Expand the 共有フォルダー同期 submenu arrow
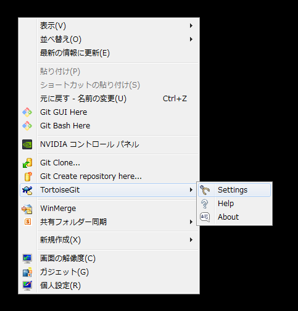 (191, 222)
